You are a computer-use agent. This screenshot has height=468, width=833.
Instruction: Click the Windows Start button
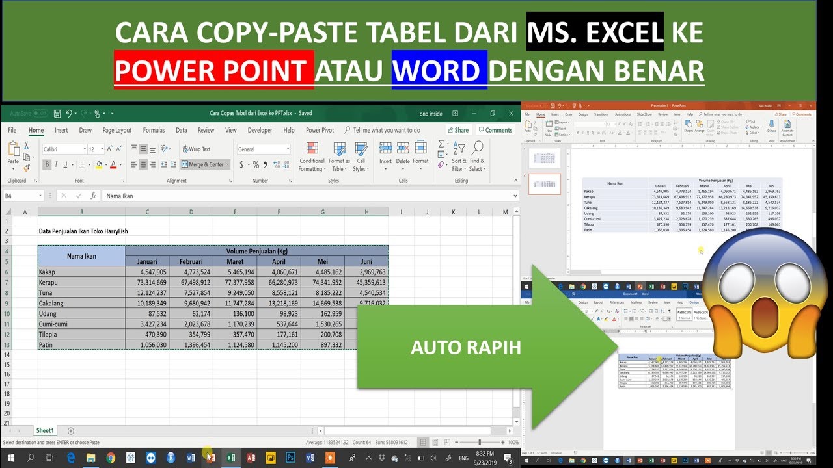point(10,458)
